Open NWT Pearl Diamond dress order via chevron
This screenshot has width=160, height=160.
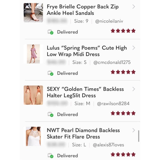pos(134,130)
